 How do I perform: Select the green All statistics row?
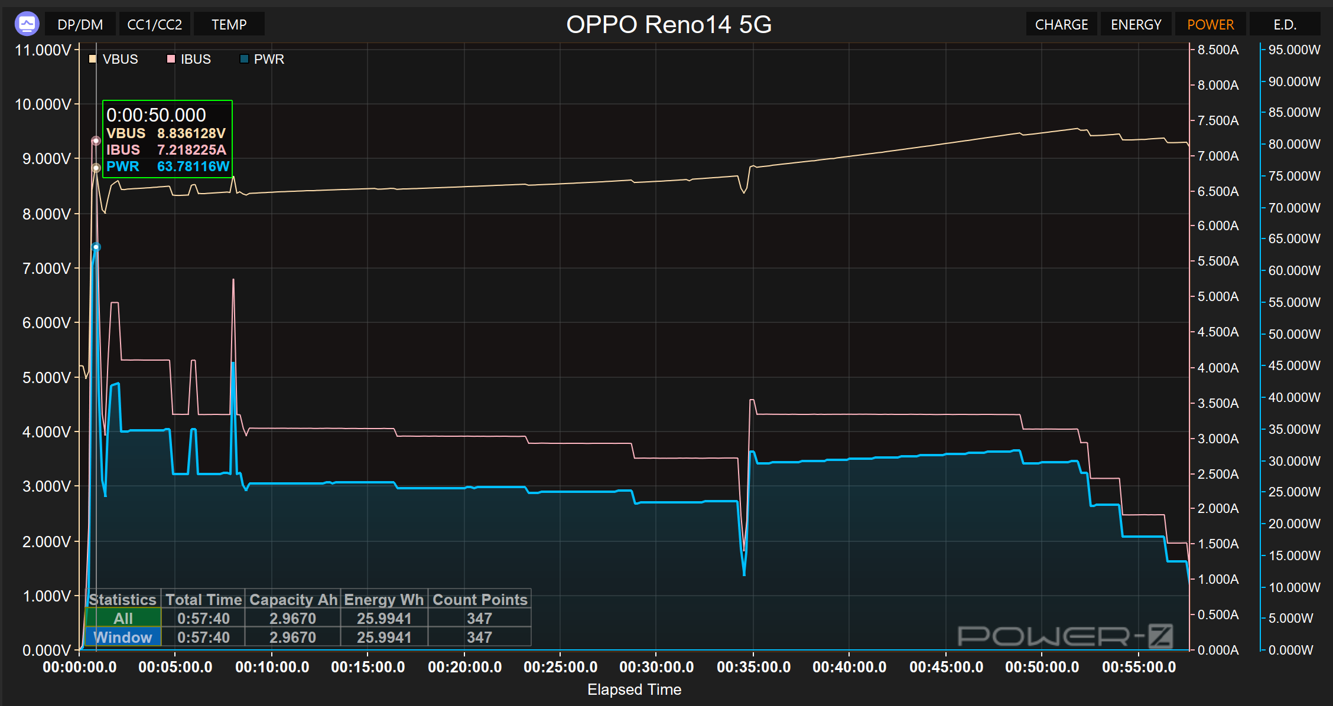pyautogui.click(x=123, y=618)
